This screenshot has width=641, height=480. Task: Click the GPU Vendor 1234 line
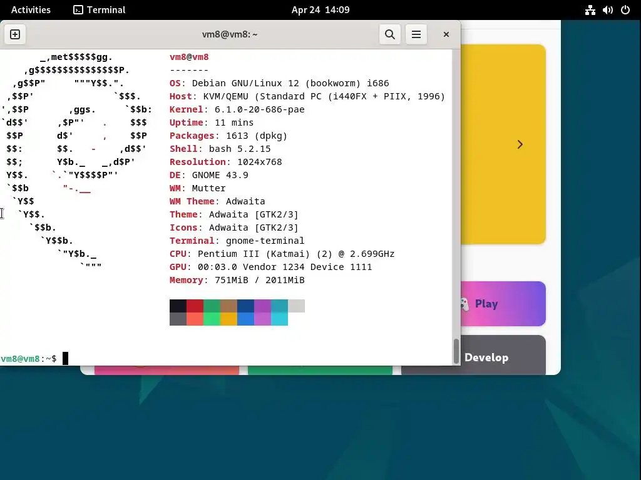pyautogui.click(x=270, y=266)
